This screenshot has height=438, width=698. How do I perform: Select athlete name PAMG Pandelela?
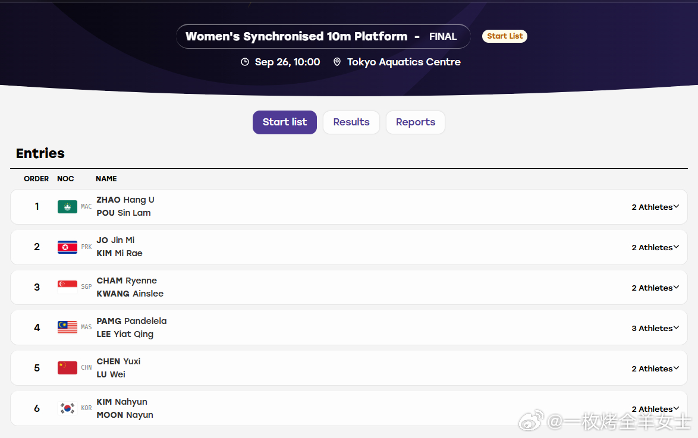click(x=132, y=321)
